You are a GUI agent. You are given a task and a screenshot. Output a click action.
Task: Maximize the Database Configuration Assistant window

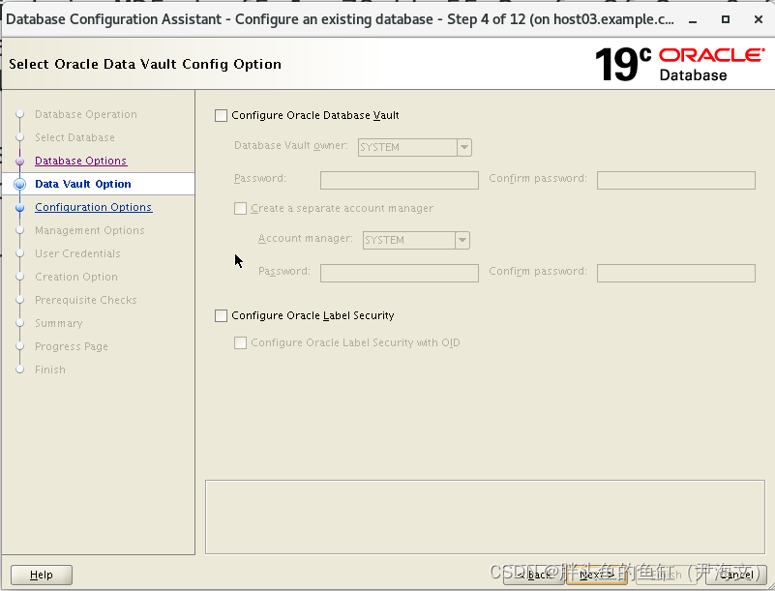tap(726, 19)
